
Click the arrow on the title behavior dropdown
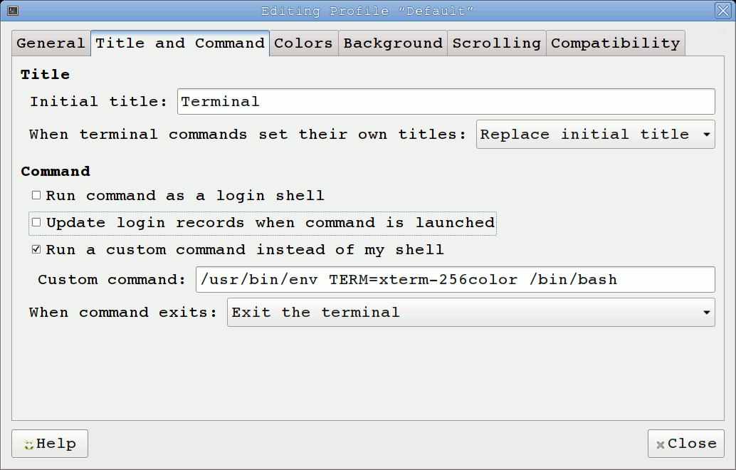coord(706,134)
